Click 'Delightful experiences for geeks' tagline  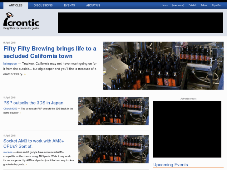[x=21, y=28]
